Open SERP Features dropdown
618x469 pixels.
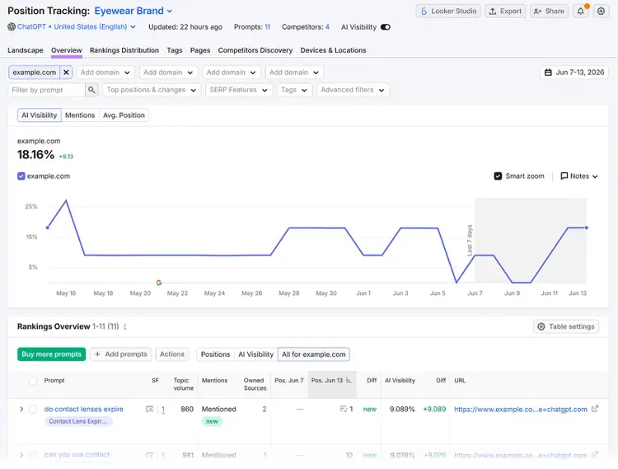click(238, 90)
